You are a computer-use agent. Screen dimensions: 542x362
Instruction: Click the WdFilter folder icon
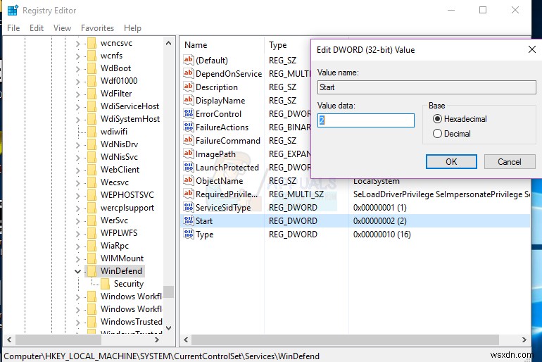[x=92, y=94]
